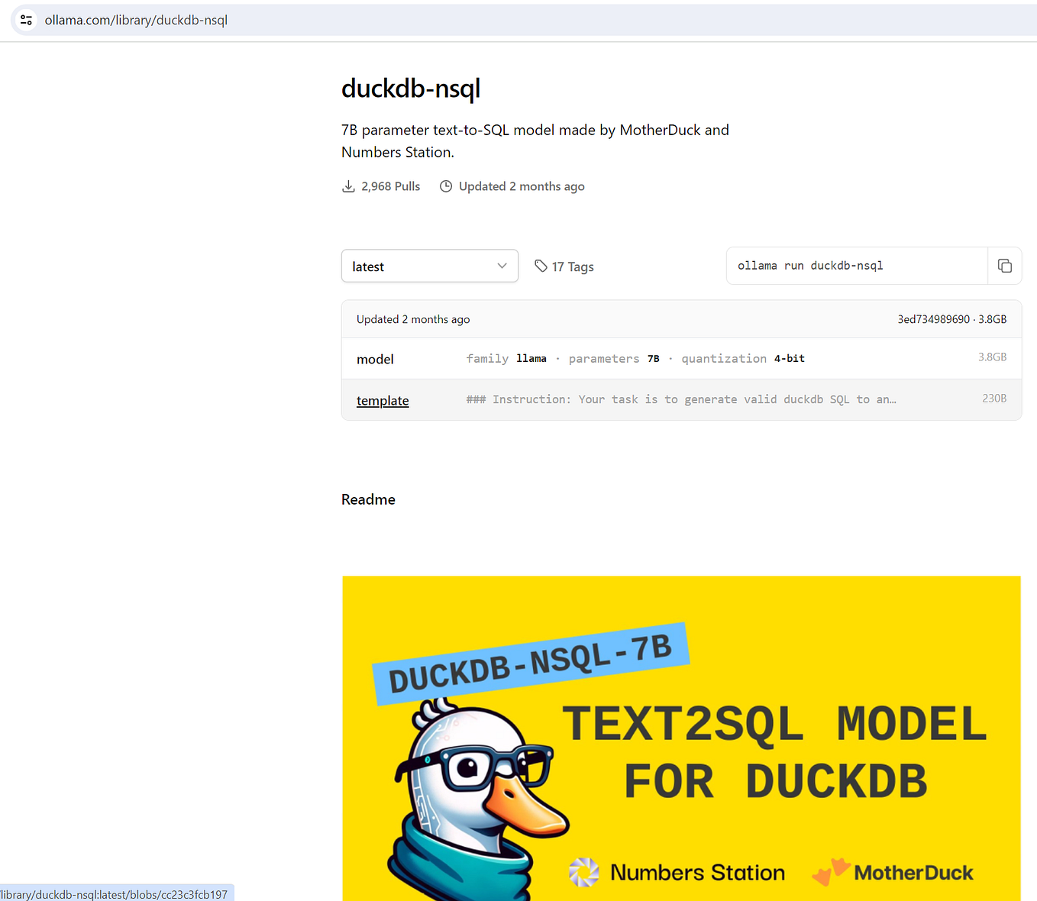Click the digest 3ed734989690
The width and height of the screenshot is (1037, 901).
pos(934,319)
